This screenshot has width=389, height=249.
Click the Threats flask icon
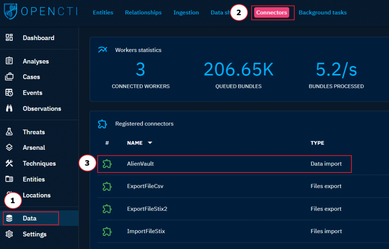[x=9, y=132]
